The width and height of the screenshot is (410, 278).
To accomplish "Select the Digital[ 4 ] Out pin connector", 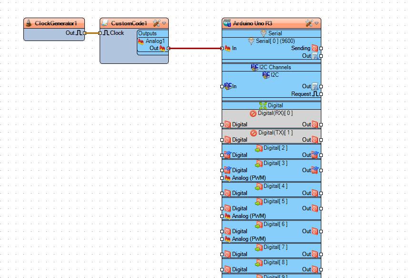I will pos(321,193).
